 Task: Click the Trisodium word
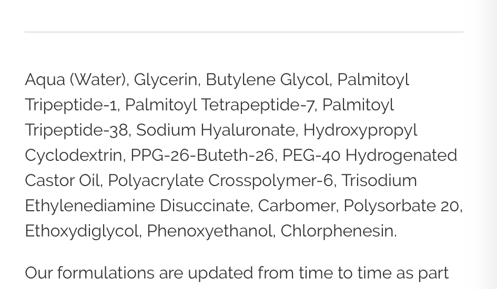click(379, 180)
